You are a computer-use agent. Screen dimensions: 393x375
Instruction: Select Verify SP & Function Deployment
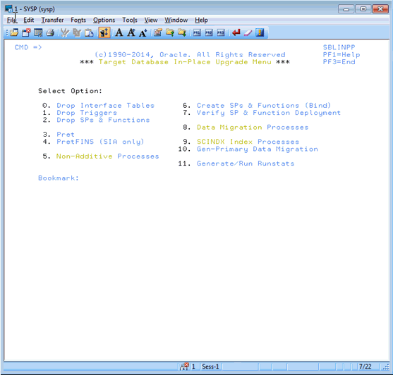point(268,113)
